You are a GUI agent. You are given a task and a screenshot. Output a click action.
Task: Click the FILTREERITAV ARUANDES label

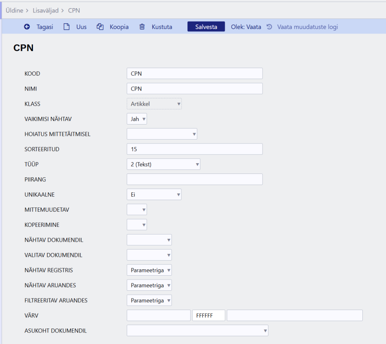pyautogui.click(x=56, y=300)
